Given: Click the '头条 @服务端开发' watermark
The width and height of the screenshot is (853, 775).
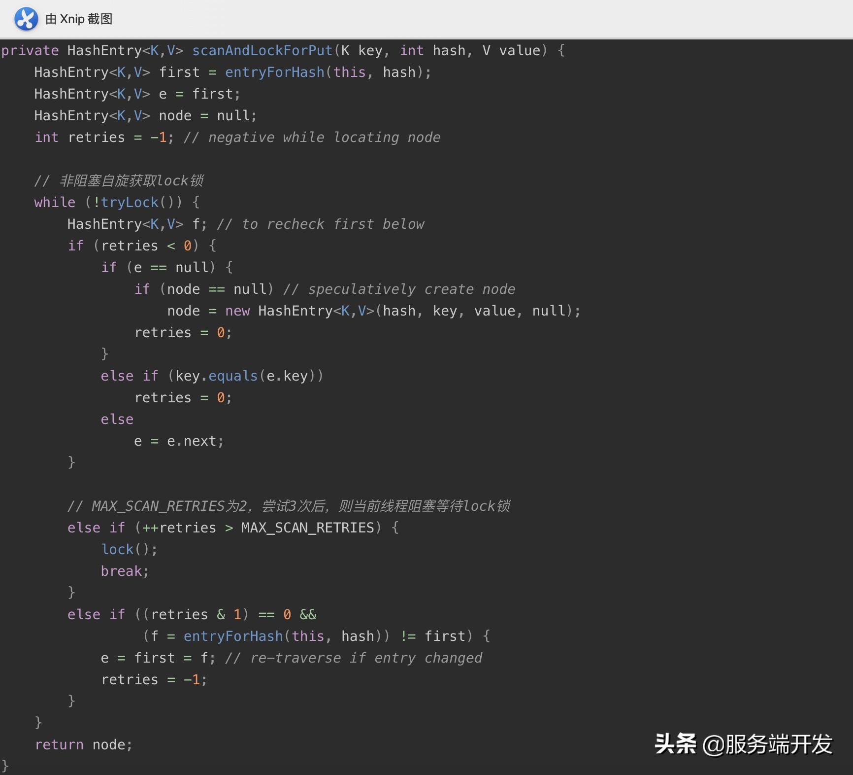Looking at the screenshot, I should click(x=743, y=744).
